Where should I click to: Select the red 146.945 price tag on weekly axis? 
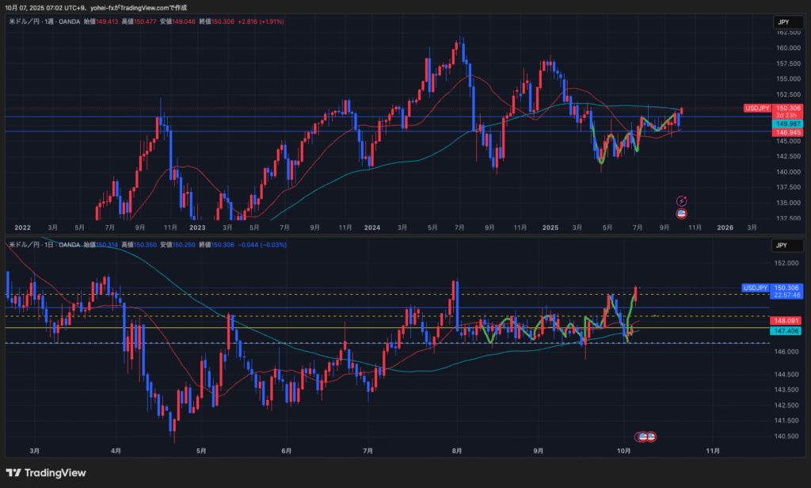[788, 132]
